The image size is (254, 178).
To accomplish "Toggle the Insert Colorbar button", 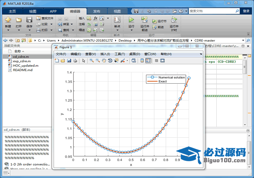I will (142, 61).
